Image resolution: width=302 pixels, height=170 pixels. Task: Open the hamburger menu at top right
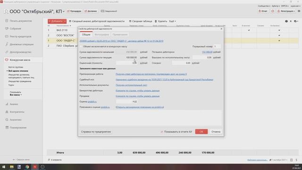tap(299, 11)
